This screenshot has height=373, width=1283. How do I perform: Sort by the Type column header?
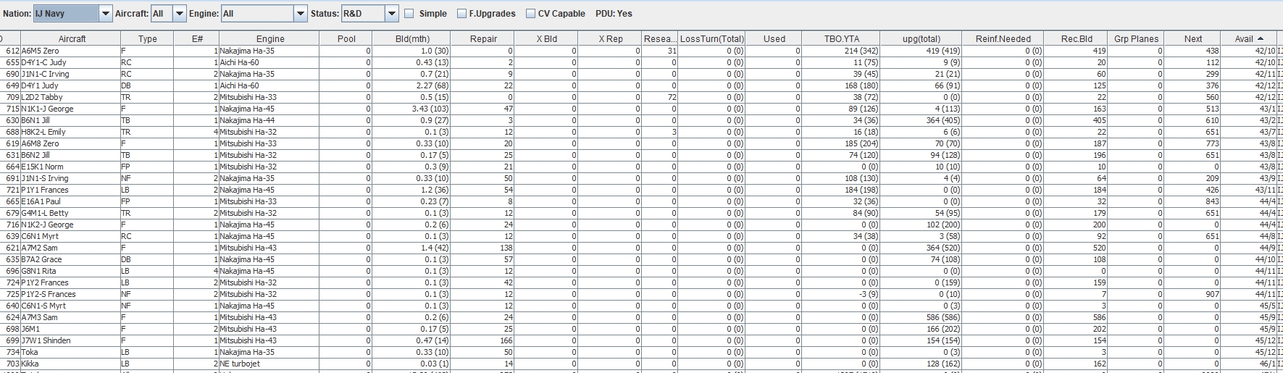[147, 38]
